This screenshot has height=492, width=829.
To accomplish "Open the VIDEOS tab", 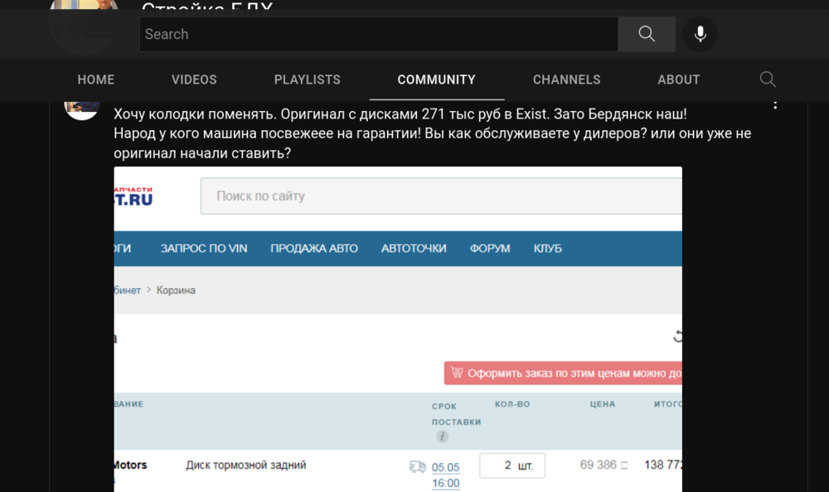I will (194, 80).
